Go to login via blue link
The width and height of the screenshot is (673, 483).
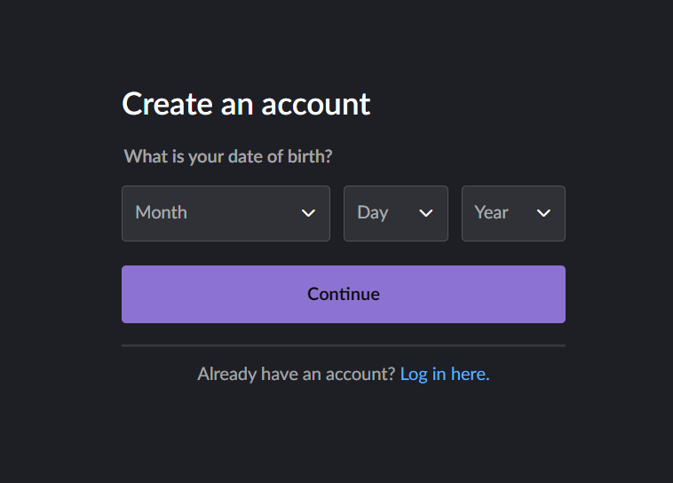[x=444, y=374]
